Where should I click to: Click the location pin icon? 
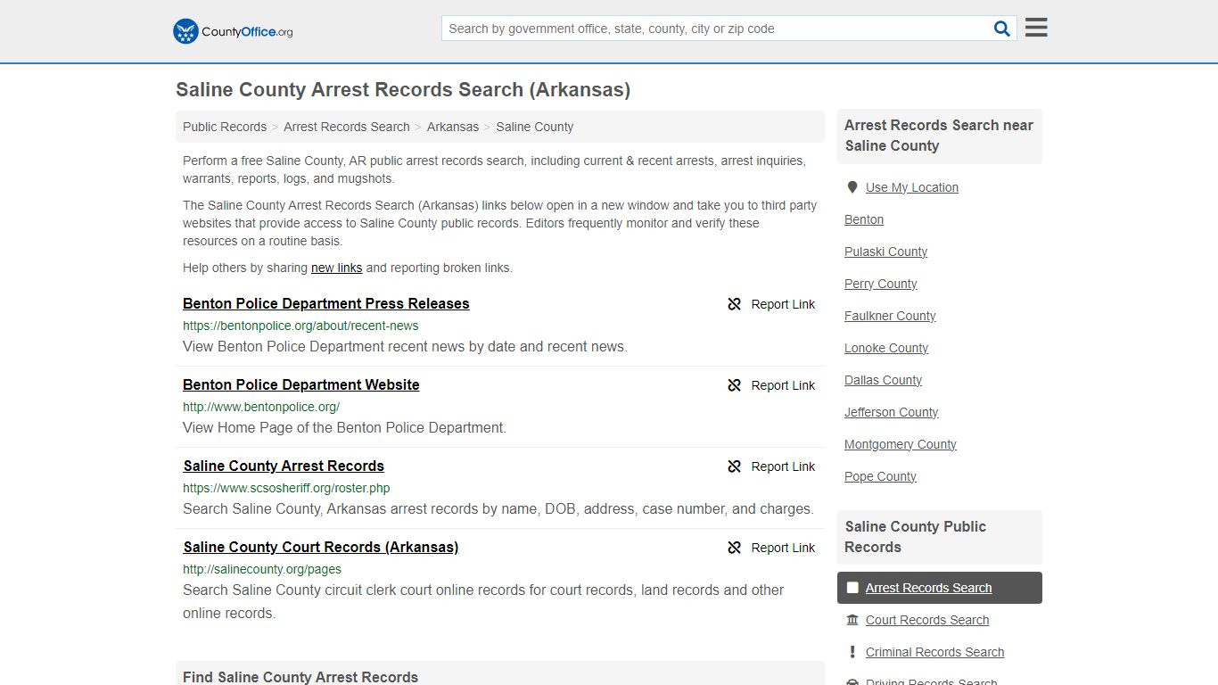(852, 187)
